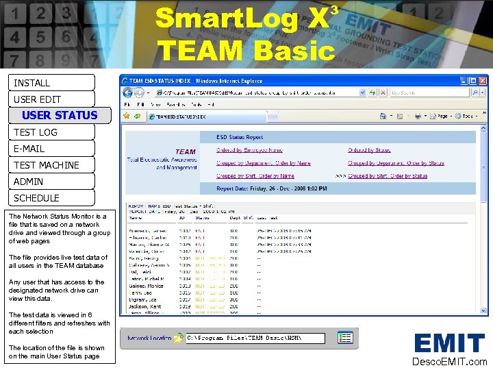Click the 'Gaines, Monica' row name
Viewport: 493px width, 370px height.
[x=146, y=286]
